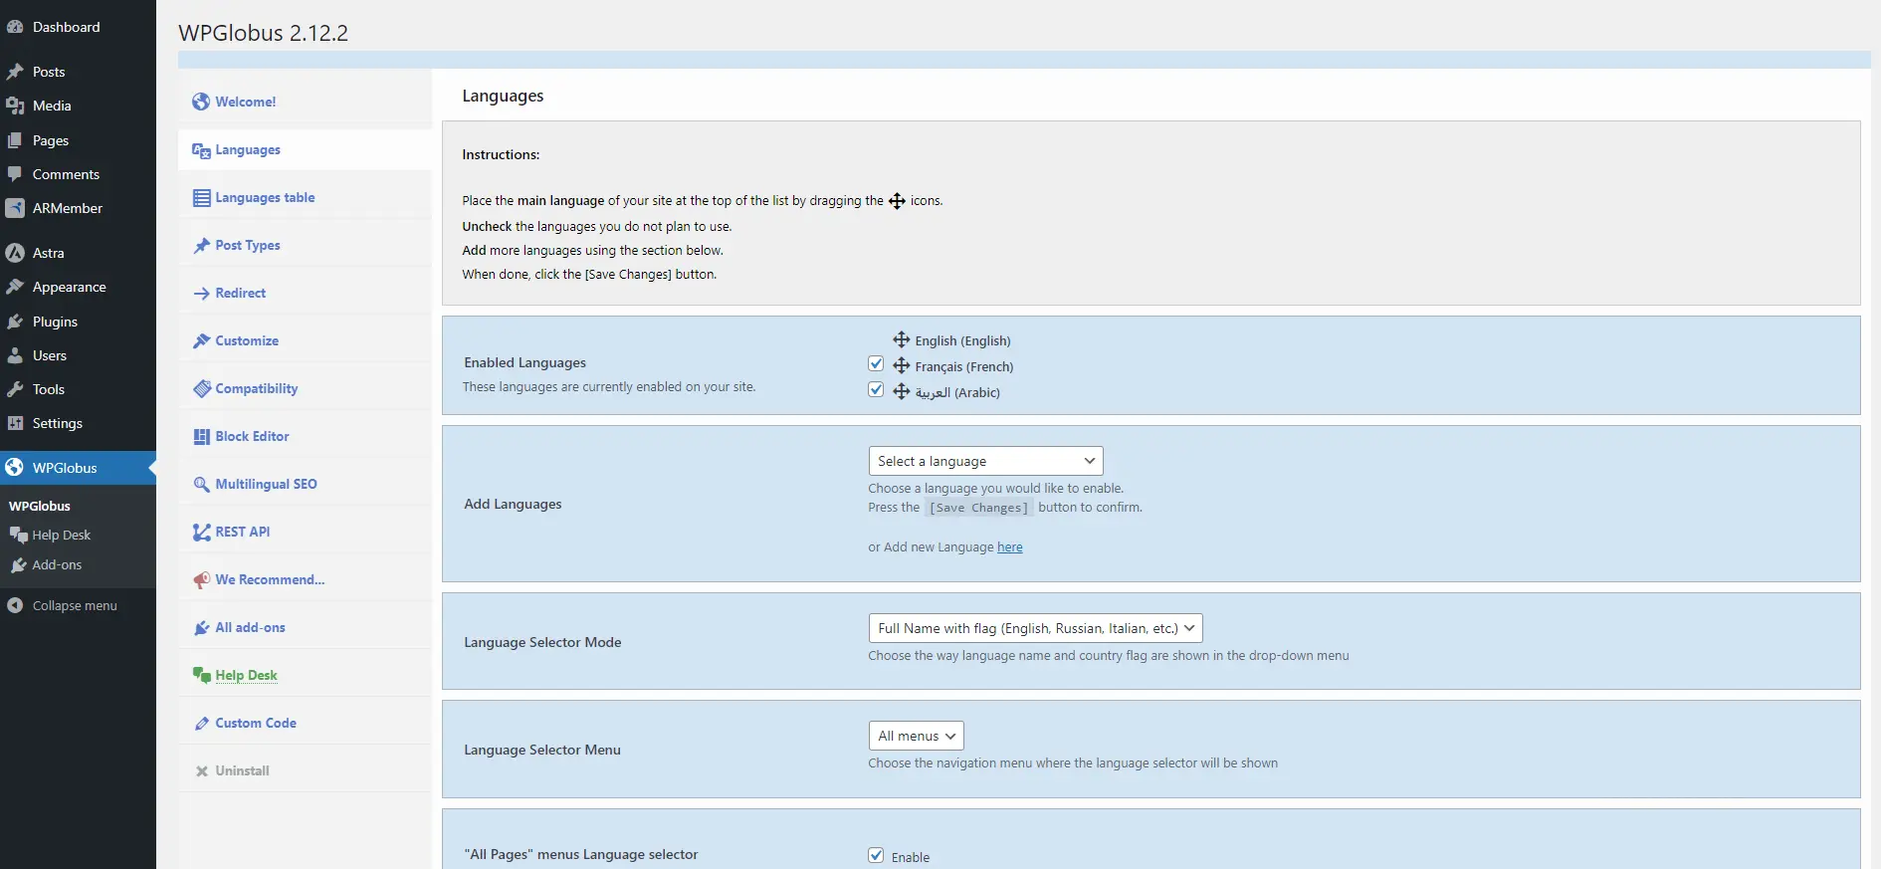Click the Users person icon

(15, 355)
